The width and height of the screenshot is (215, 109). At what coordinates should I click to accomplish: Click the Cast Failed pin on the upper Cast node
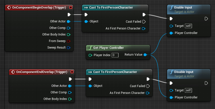pyautogui.click(x=144, y=22)
